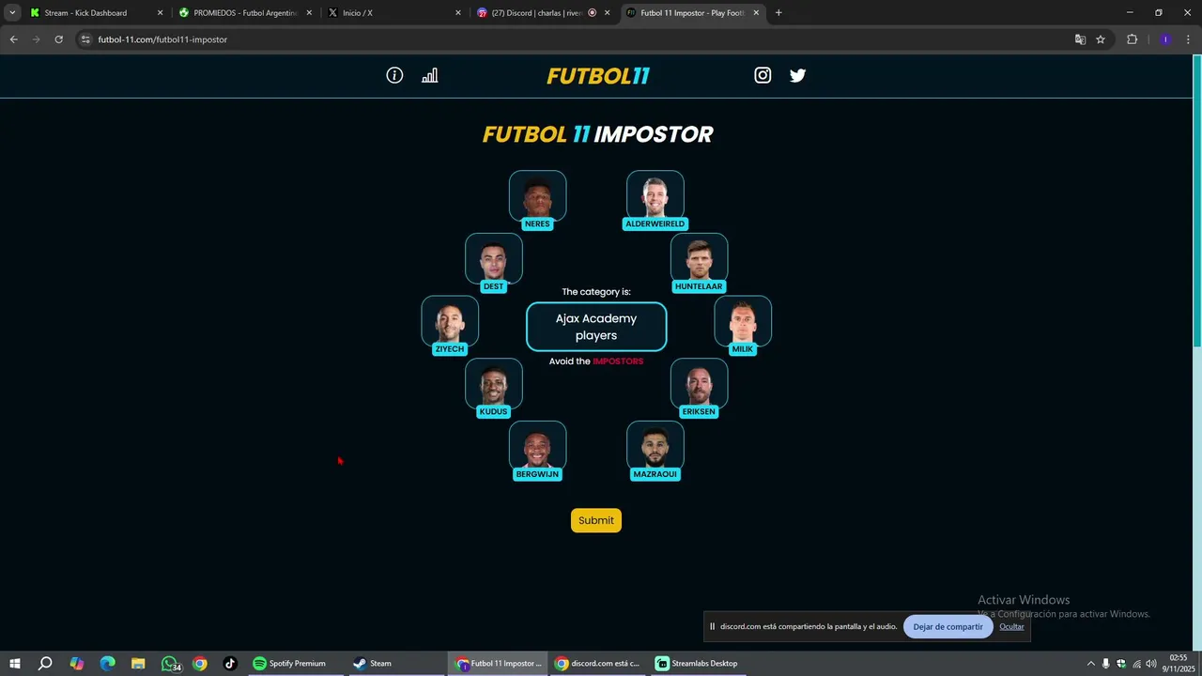
Task: Click the FUTBOL11 logo in header
Action: pos(598,76)
